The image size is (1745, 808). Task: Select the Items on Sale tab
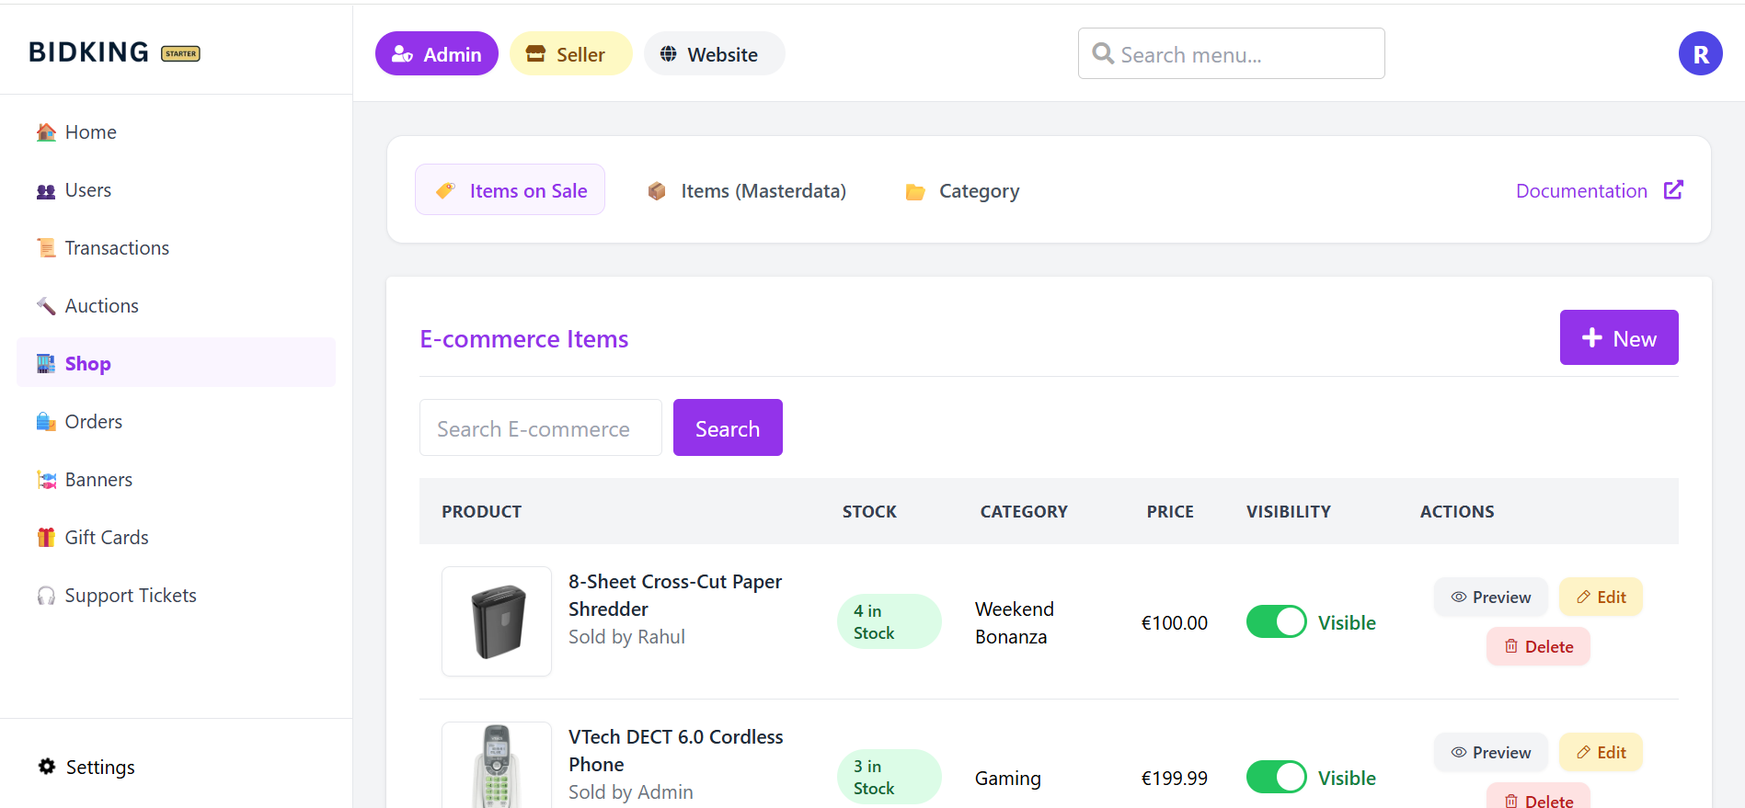point(511,190)
